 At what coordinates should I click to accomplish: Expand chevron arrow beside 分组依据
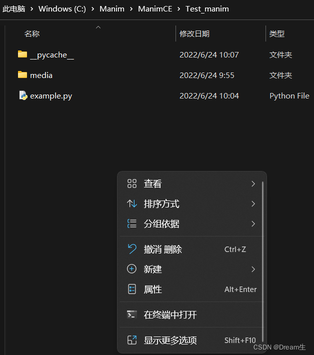pos(253,223)
